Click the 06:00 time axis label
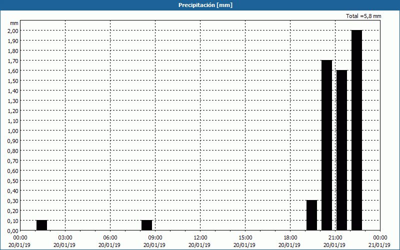This screenshot has width=400, height=250. (110, 238)
